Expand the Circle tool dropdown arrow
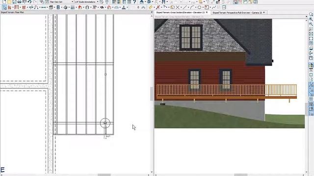Image resolution: width=314 pixels, height=176 pixels. 203,8
